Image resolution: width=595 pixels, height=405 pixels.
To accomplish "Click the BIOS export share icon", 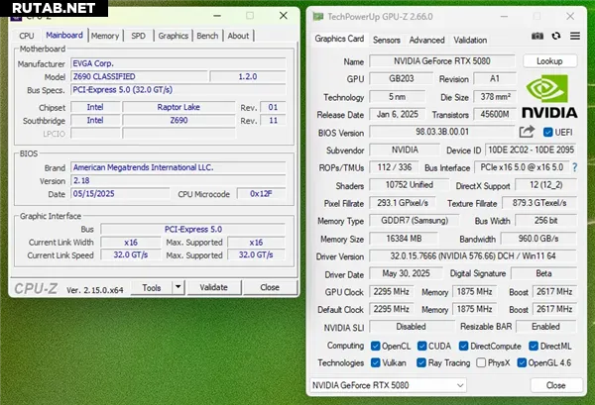I will 527,132.
